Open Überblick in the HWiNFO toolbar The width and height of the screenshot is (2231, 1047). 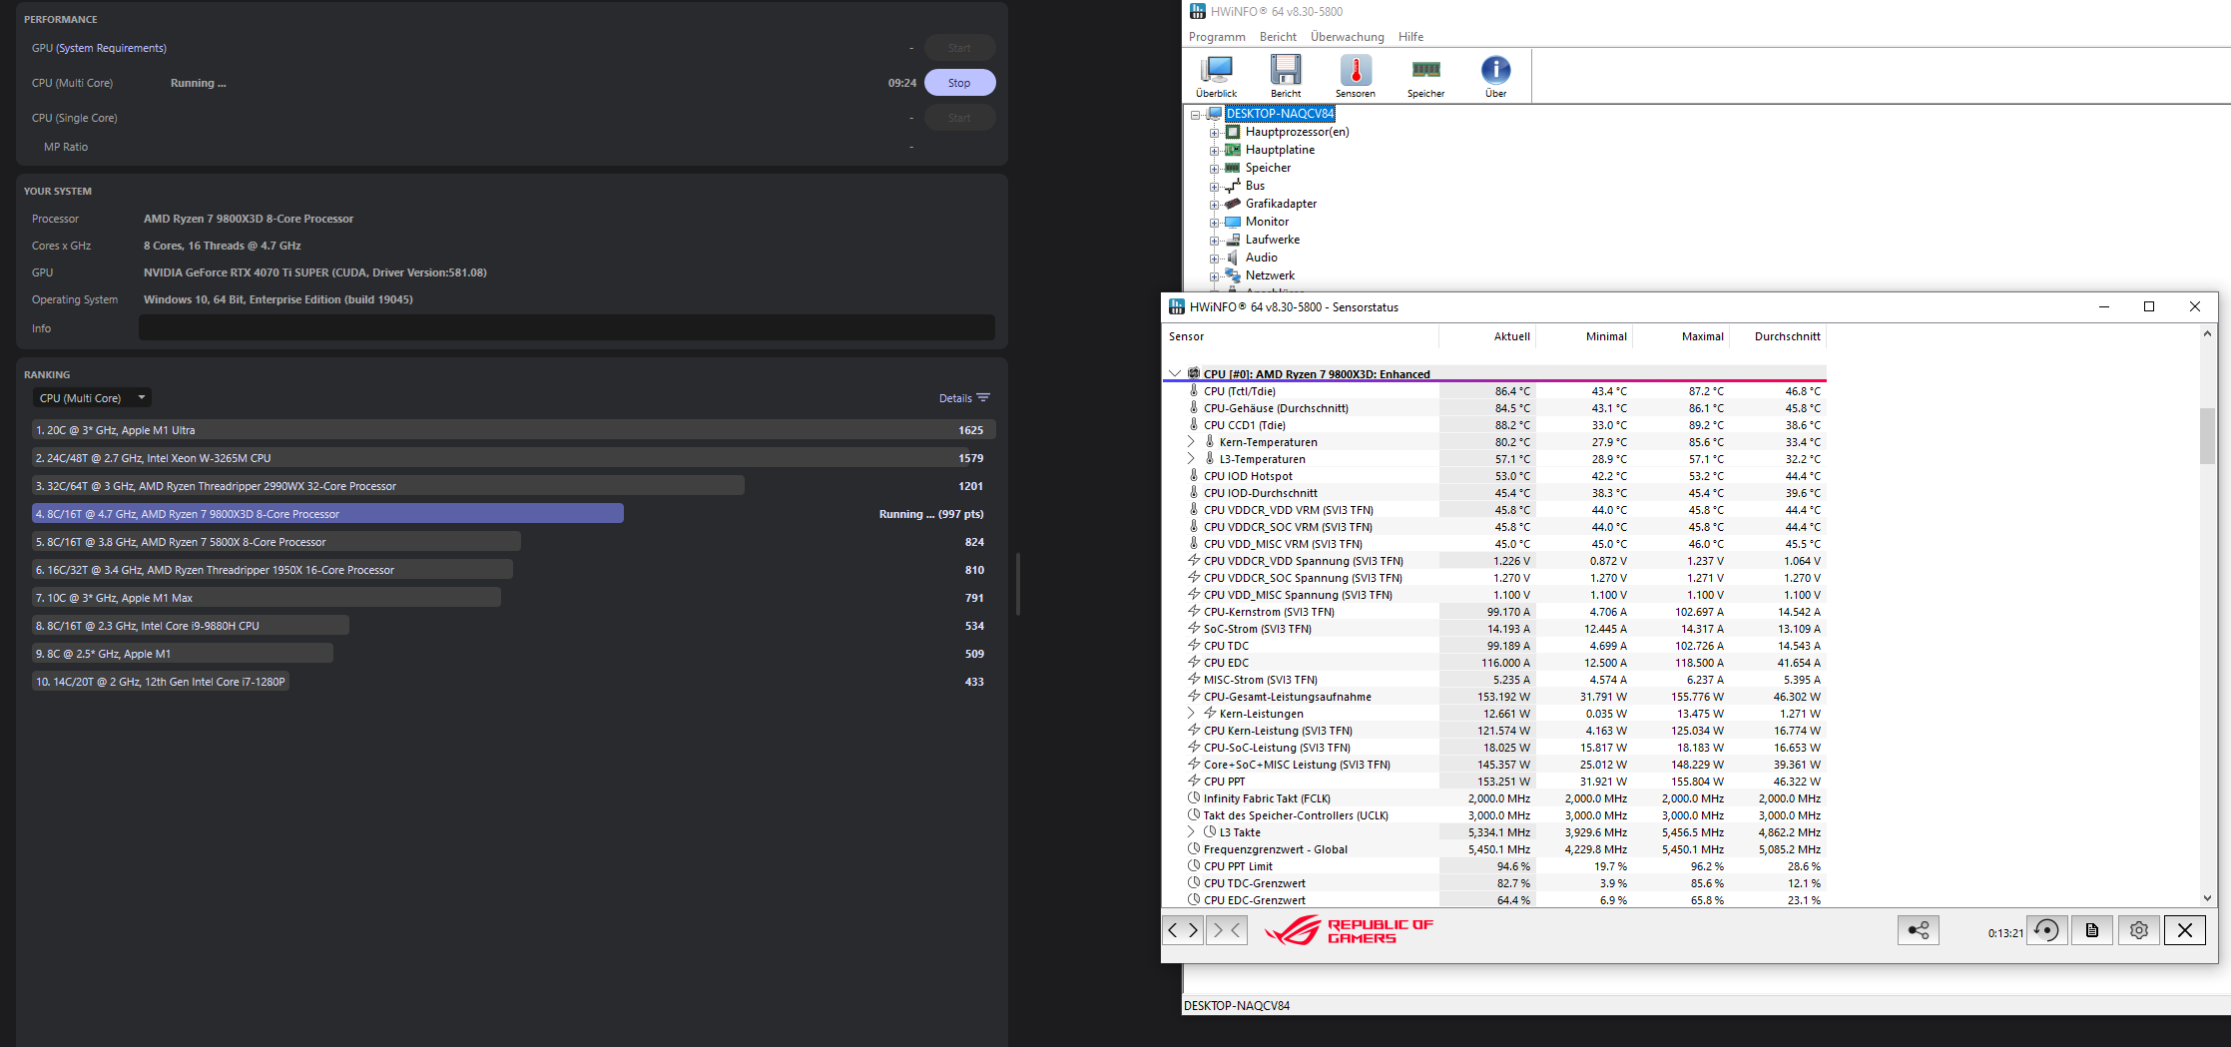click(1216, 76)
